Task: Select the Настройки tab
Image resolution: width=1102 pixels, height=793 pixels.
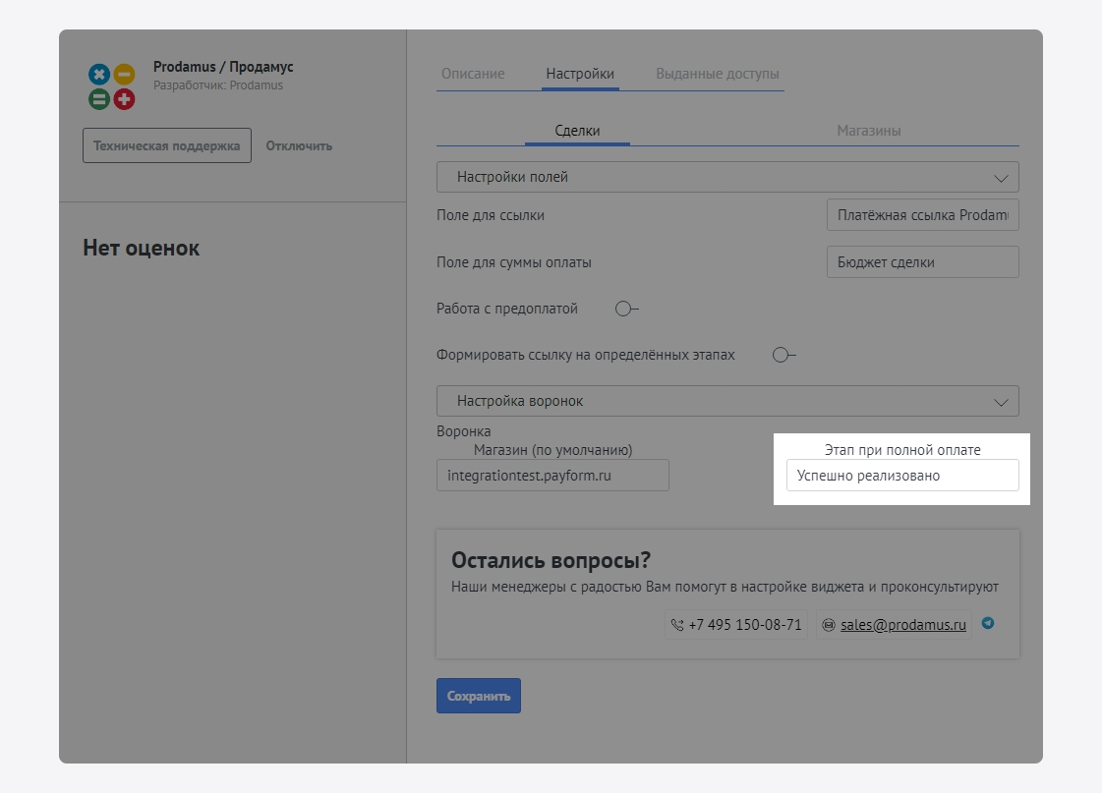Action: 580,74
